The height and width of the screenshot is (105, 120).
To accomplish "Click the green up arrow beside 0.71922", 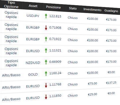I will [x=46, y=39].
